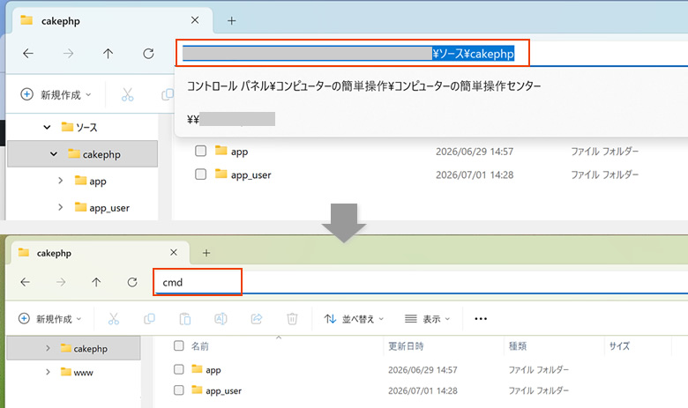Open 新規作成 dropdown in upper window
The image size is (688, 408).
point(56,94)
